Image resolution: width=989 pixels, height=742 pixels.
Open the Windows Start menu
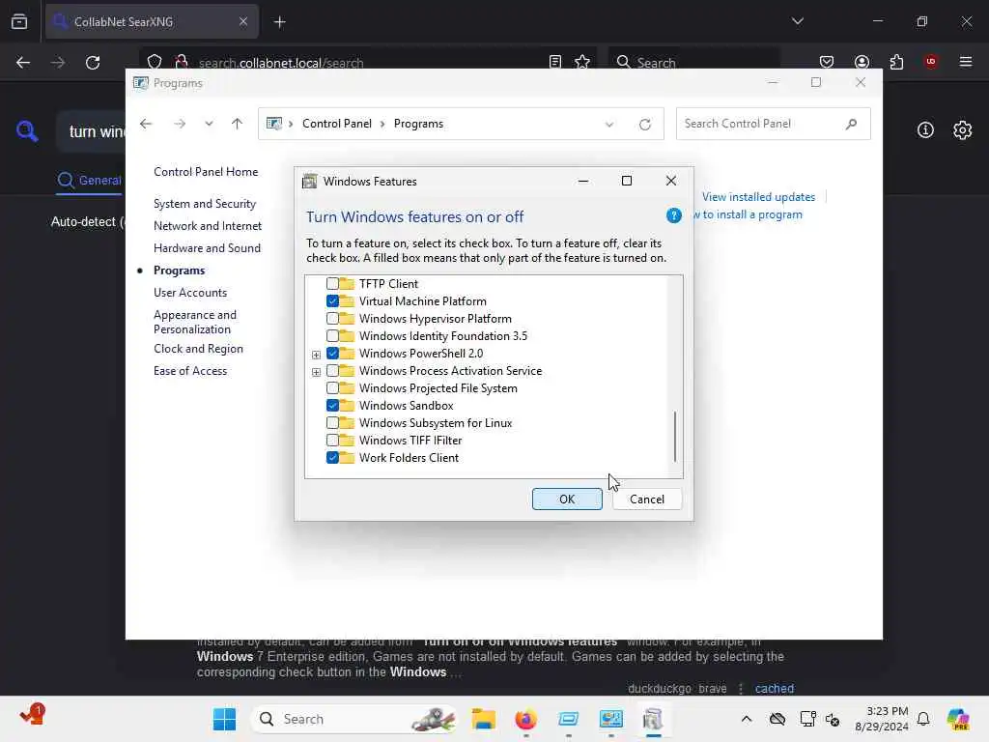coord(224,719)
